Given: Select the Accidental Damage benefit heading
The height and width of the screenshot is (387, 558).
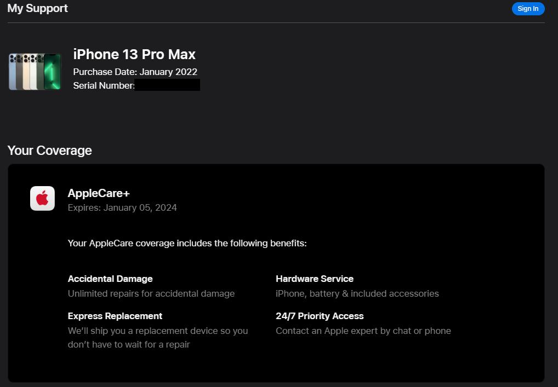Looking at the screenshot, I should pos(110,279).
